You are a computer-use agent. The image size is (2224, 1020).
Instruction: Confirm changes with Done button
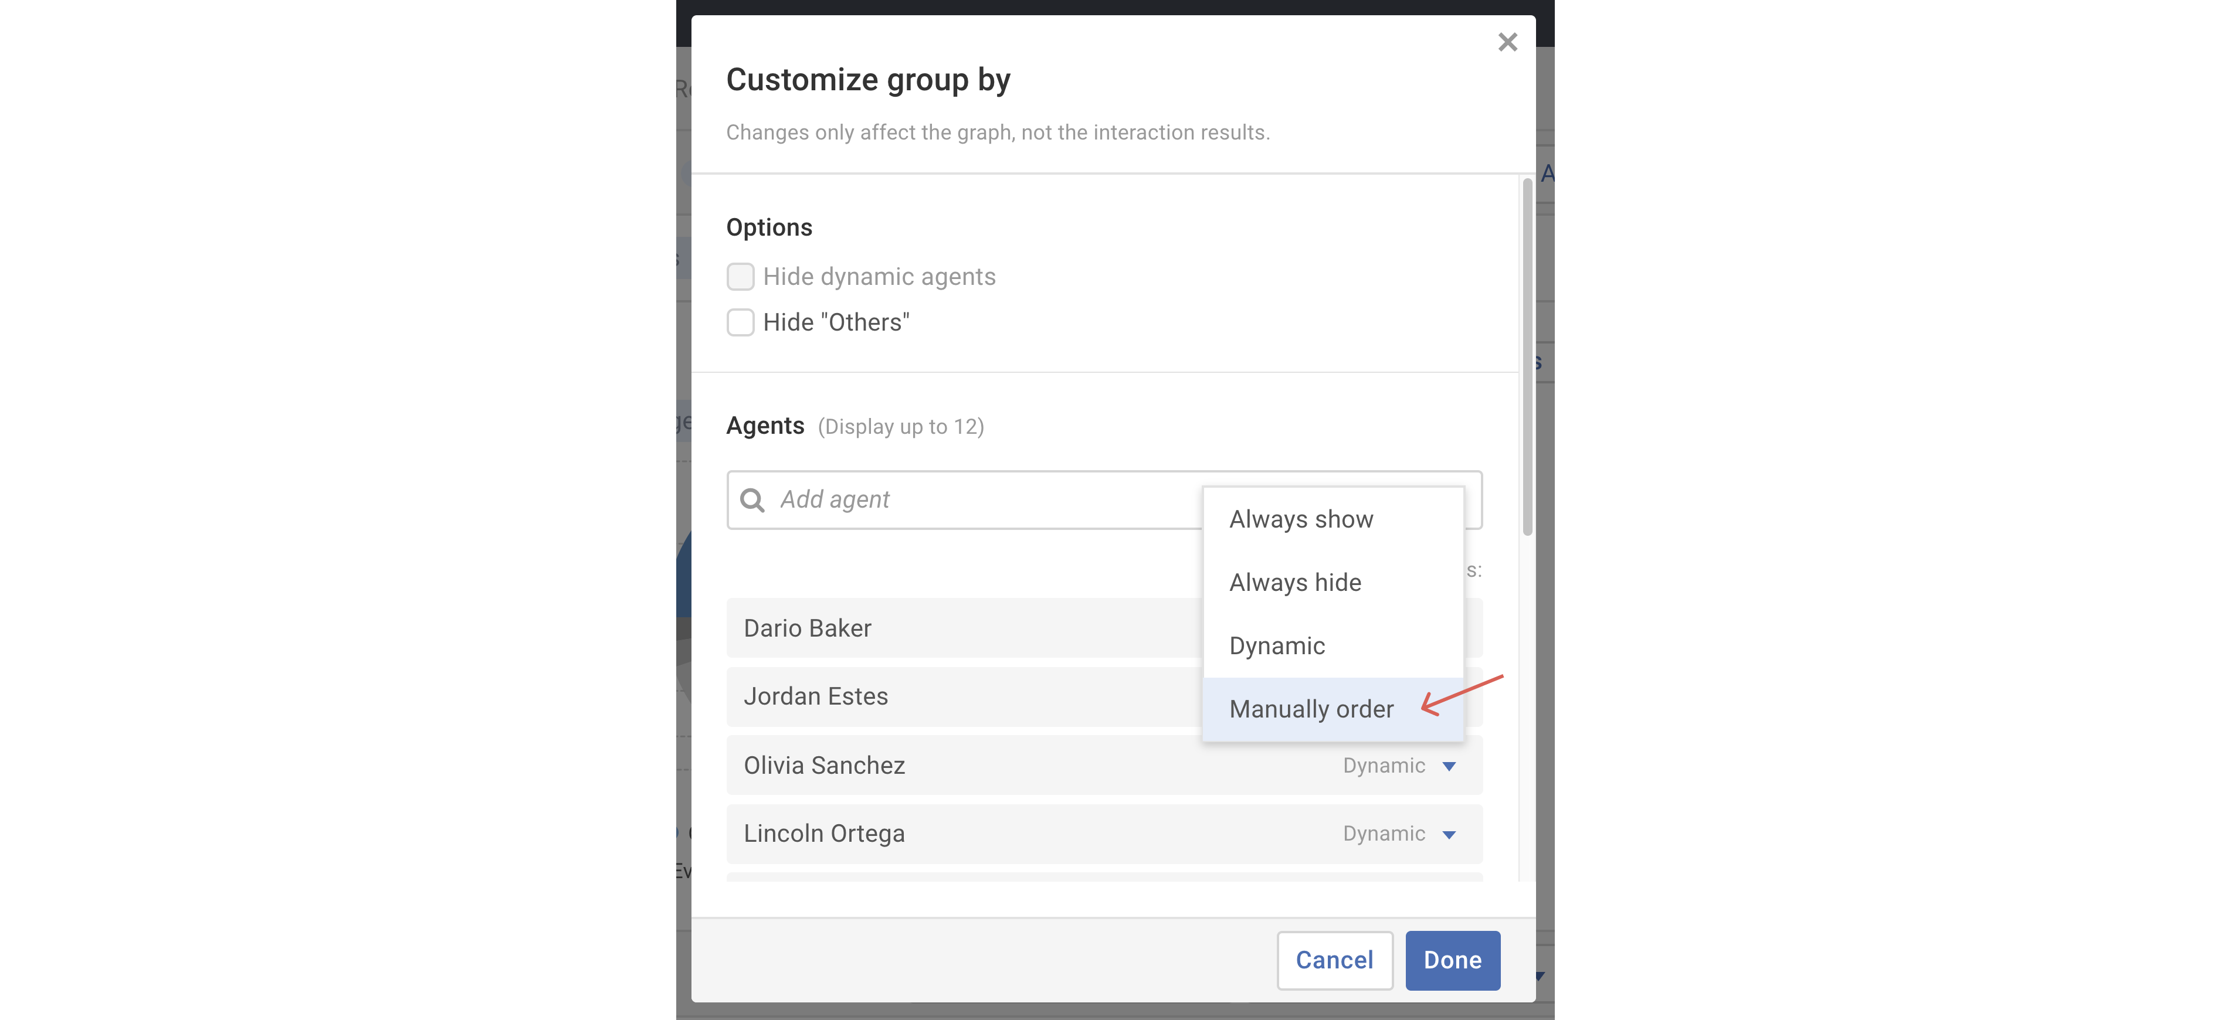(x=1452, y=960)
